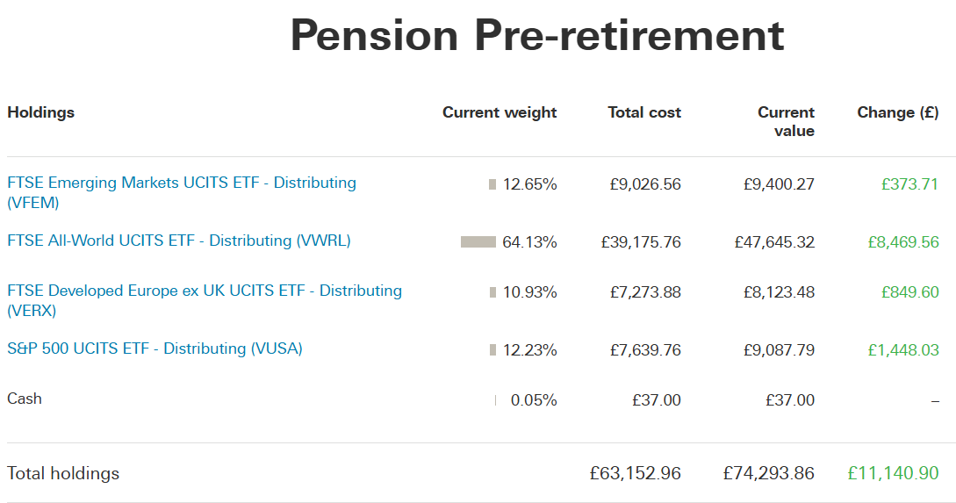Image resolution: width=956 pixels, height=503 pixels.
Task: Click the Change (£) column header
Action: click(898, 112)
